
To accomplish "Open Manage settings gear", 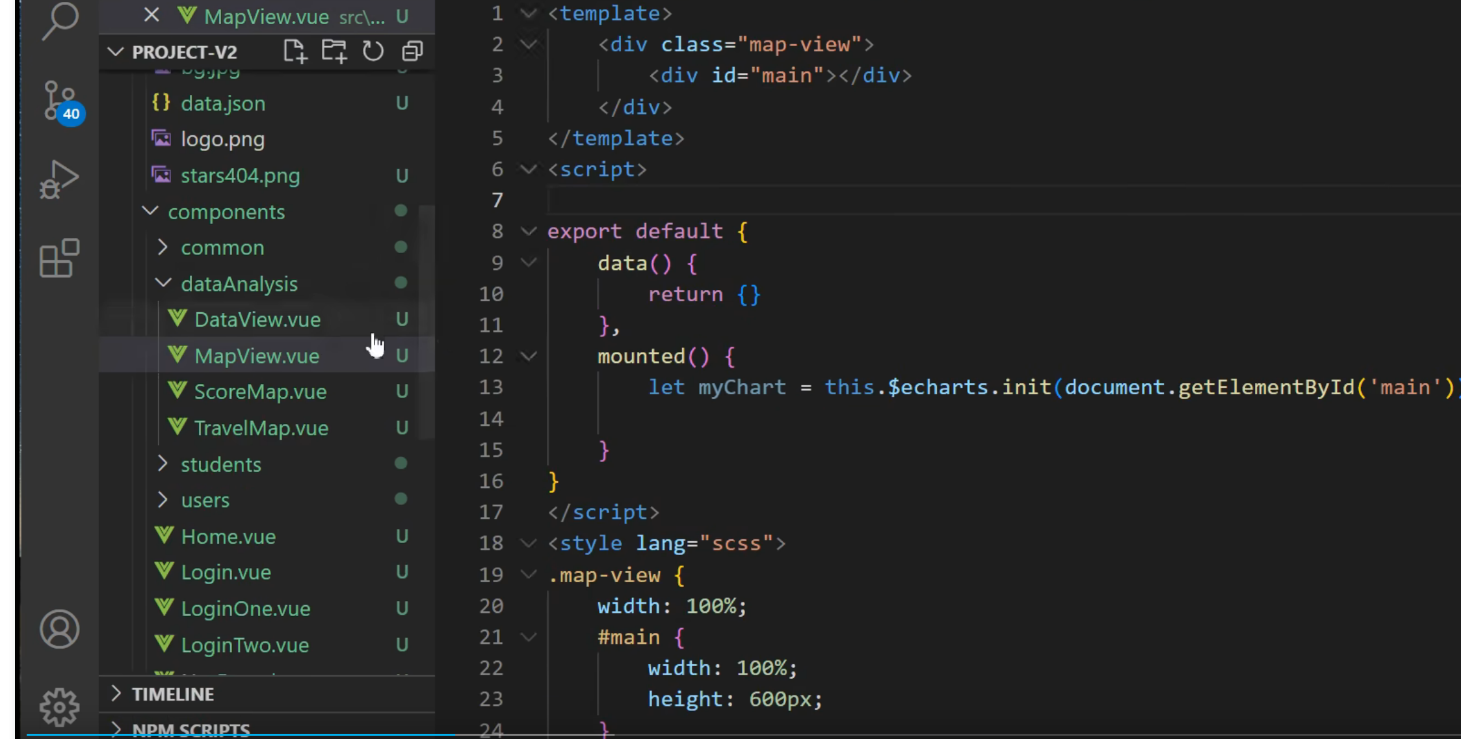I will (x=60, y=707).
